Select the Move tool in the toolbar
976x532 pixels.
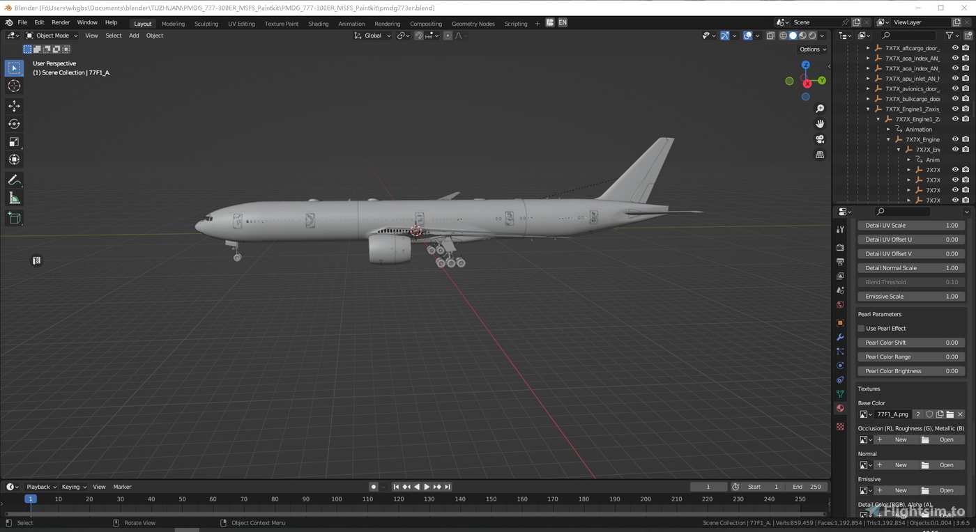[14, 106]
